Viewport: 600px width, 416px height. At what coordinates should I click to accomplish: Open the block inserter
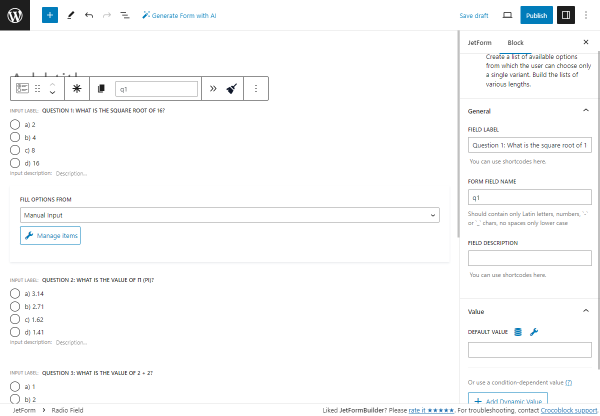pos(49,15)
